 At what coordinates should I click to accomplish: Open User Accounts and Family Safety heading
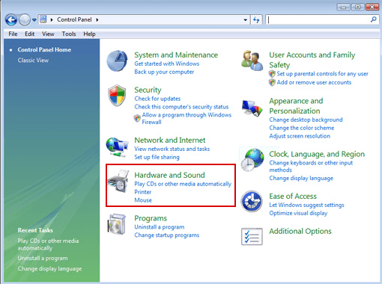312,60
